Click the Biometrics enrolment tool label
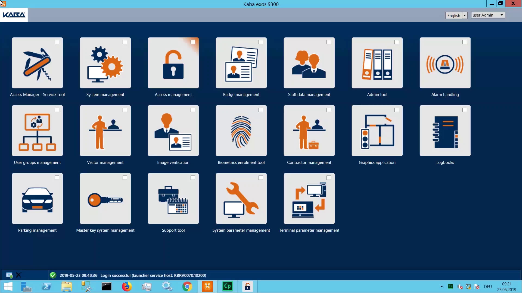Screen dimensions: 522x293 (241, 163)
